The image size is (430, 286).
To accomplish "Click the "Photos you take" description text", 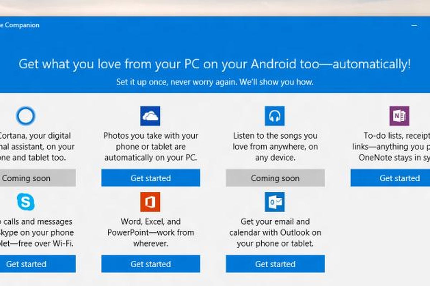I will pos(150,147).
